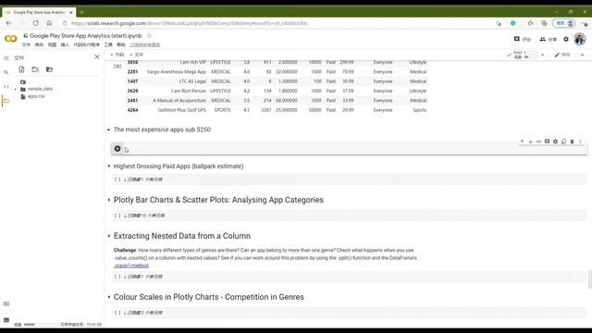Screen dimensions: 592x333
Task: Click the RAM and disk usage indicator
Action: 525,55
